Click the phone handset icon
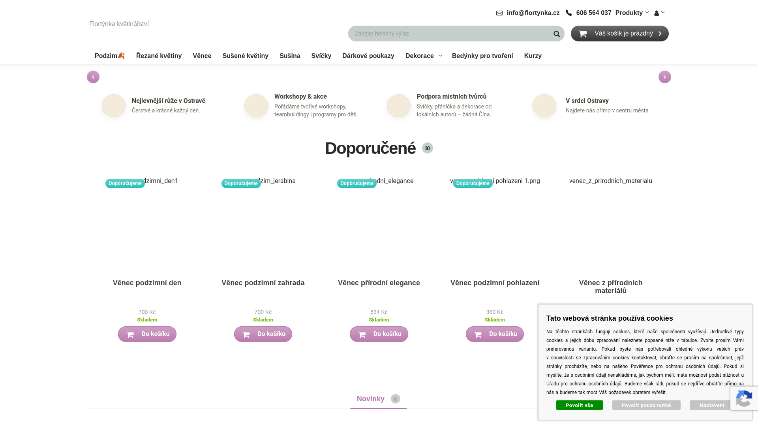 (569, 13)
